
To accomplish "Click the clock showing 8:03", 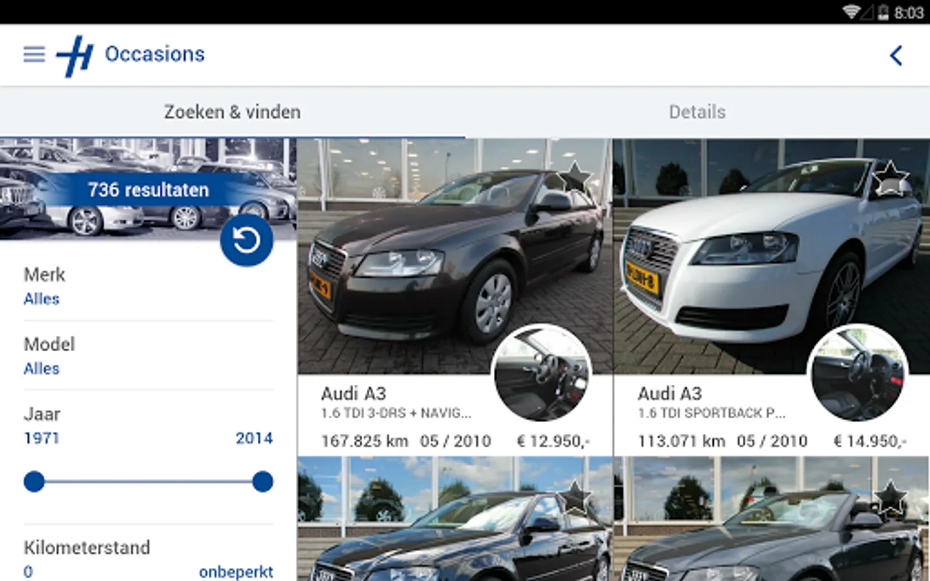I will click(x=909, y=12).
